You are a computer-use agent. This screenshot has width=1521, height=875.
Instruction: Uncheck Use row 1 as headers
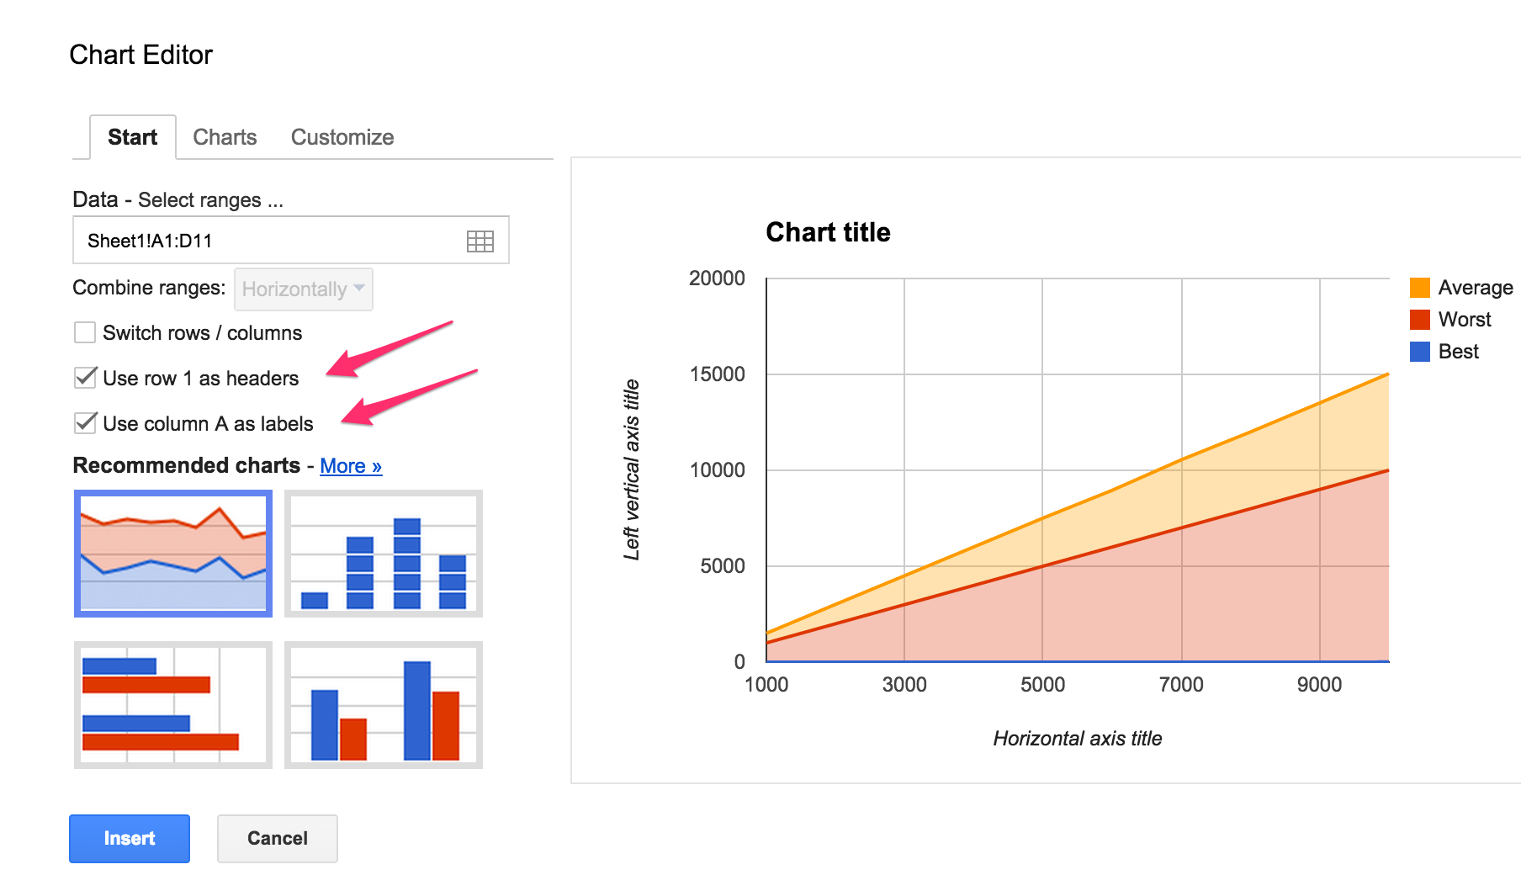click(85, 378)
